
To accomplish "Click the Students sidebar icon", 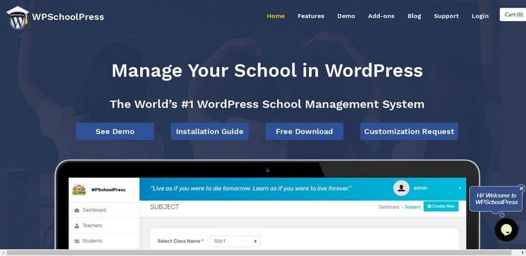I will coord(77,241).
